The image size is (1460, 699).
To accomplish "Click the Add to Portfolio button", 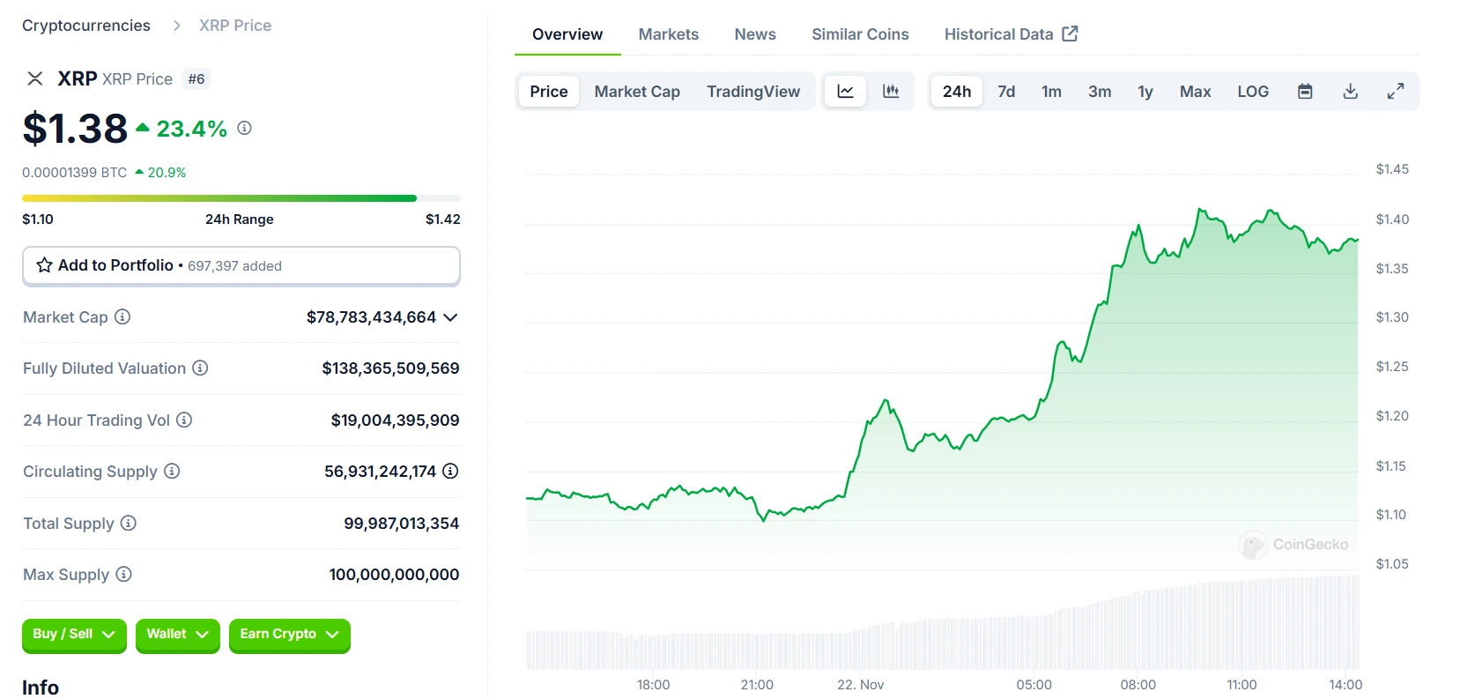I will coord(241,265).
